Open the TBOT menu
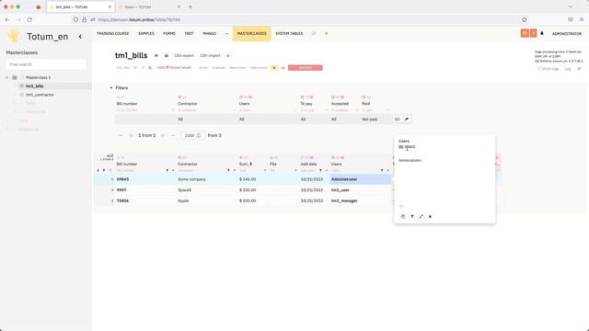Image resolution: width=589 pixels, height=331 pixels. 189,33
